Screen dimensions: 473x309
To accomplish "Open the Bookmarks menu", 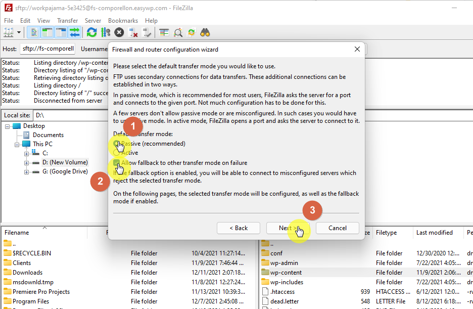I will click(x=123, y=21).
